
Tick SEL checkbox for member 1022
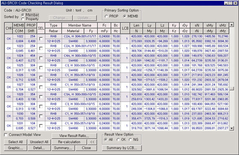(41, 39)
